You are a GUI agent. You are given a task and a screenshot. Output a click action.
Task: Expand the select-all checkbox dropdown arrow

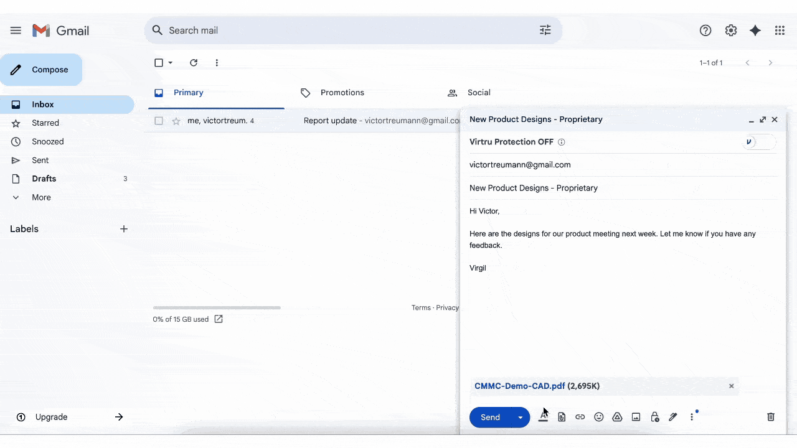(x=171, y=63)
